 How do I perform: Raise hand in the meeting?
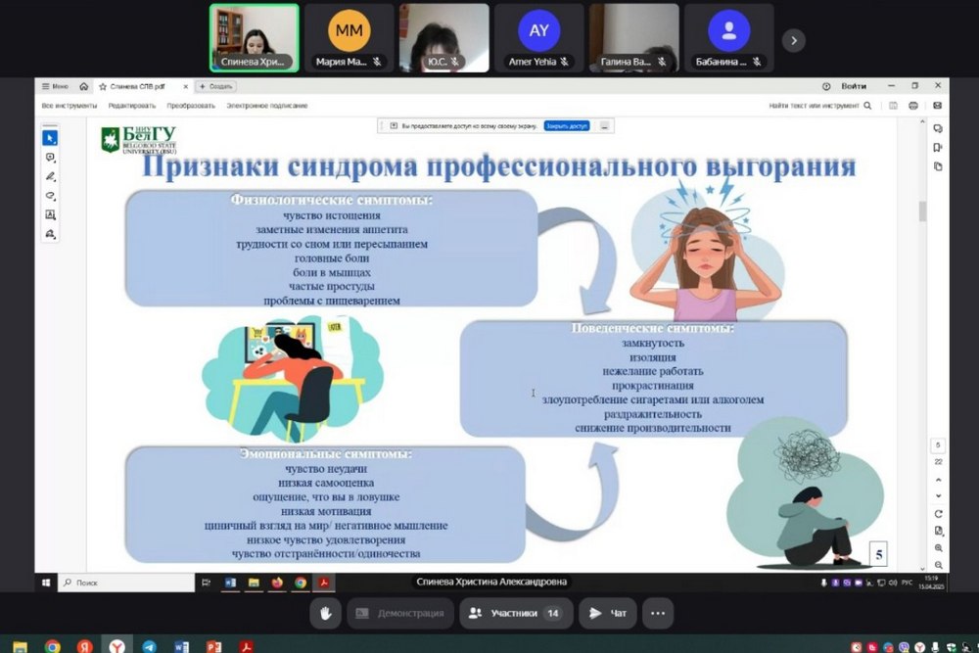(325, 613)
